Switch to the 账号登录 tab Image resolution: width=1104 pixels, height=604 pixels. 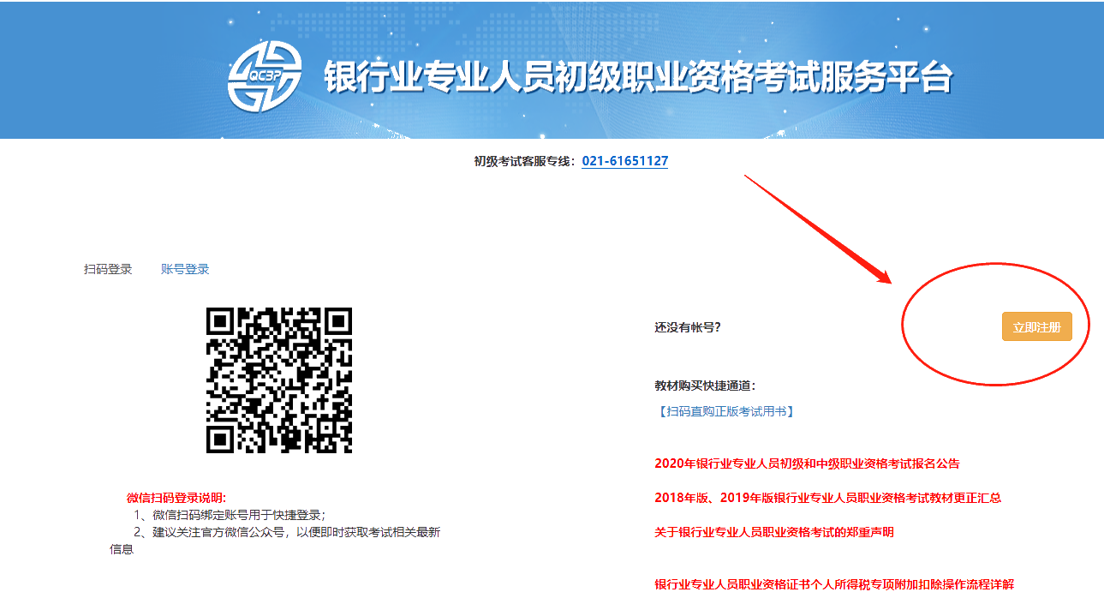(185, 269)
